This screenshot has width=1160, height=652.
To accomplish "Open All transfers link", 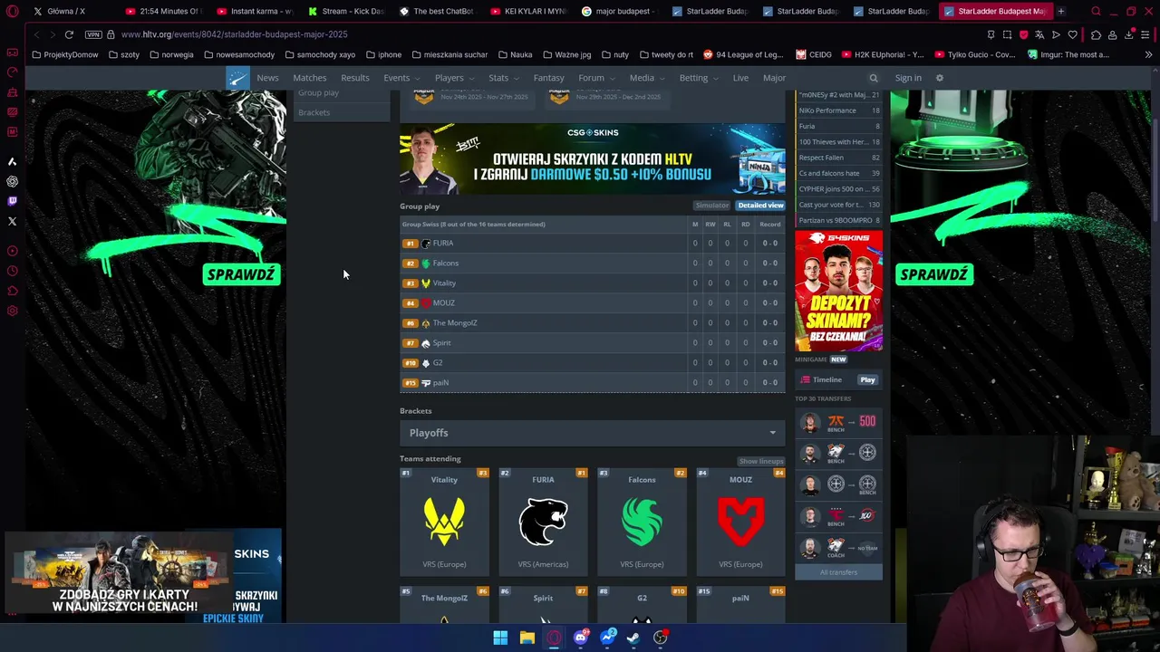I will (838, 572).
